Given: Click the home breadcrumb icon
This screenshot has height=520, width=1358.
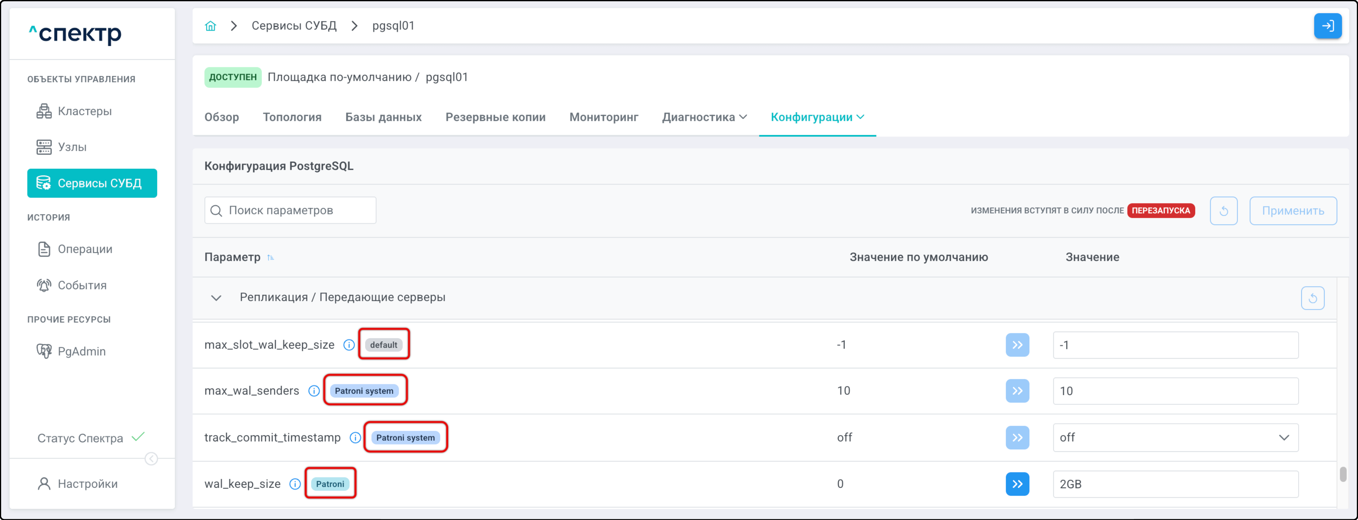Looking at the screenshot, I should (x=210, y=26).
